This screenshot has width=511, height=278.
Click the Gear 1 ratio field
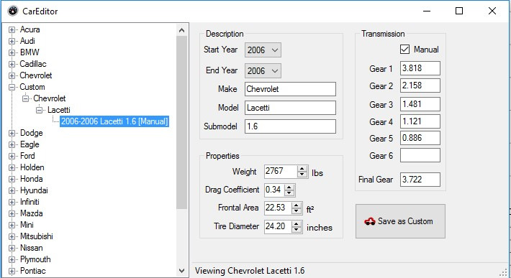[x=420, y=68]
